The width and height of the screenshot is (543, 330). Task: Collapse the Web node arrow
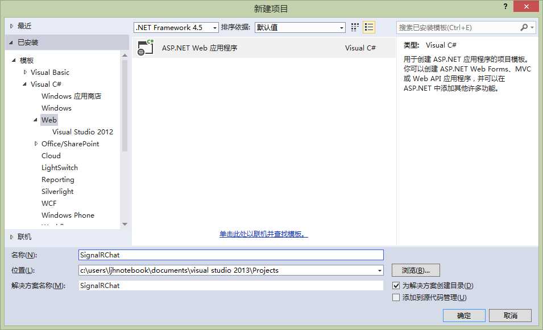tap(36, 120)
